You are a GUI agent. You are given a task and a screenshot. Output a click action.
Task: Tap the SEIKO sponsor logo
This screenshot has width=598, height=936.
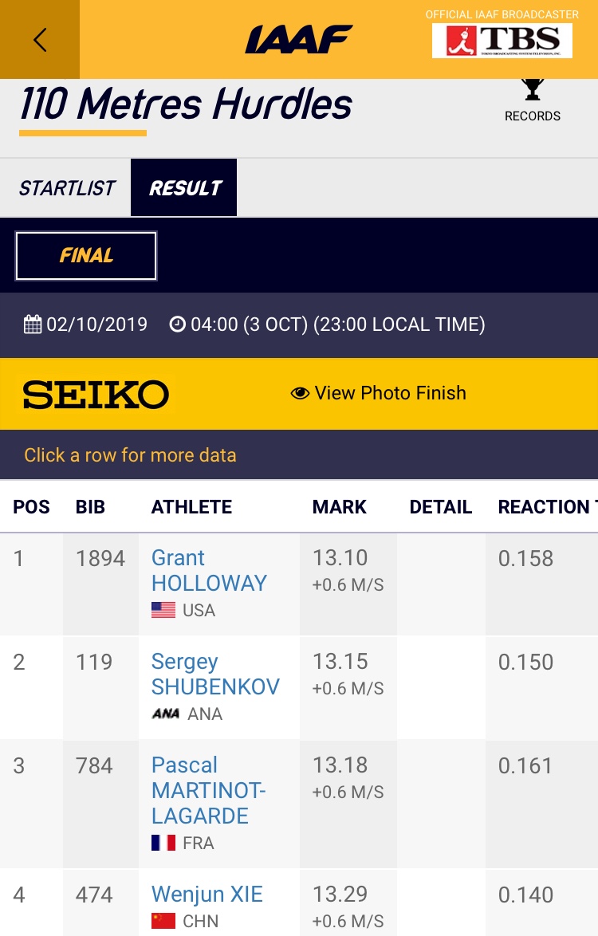[x=96, y=394]
